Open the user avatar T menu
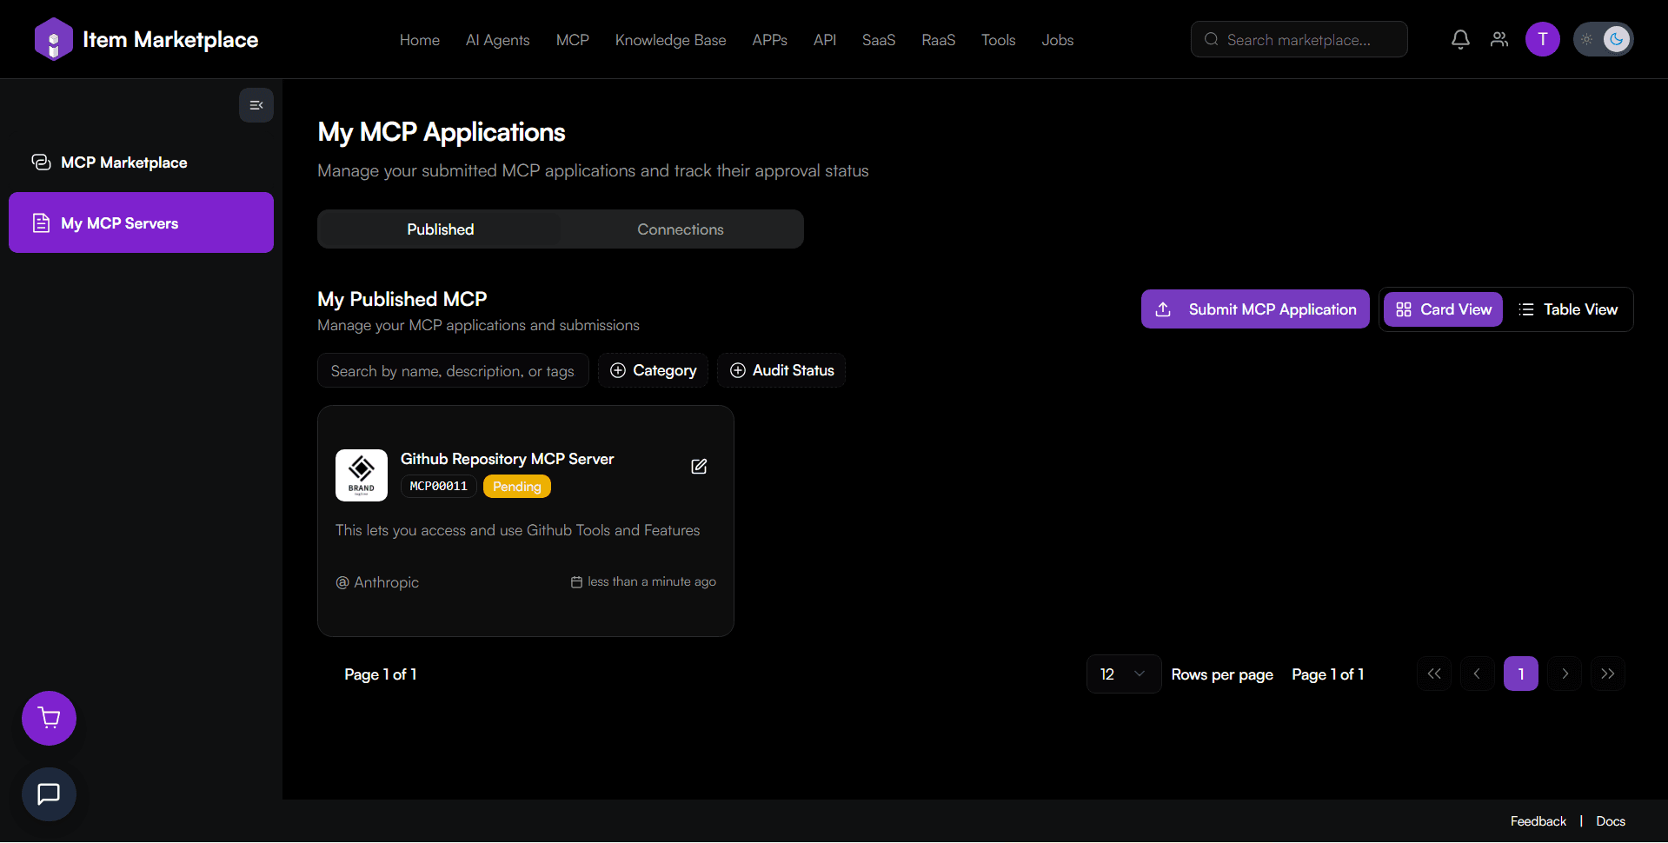The image size is (1668, 843). 1542,39
